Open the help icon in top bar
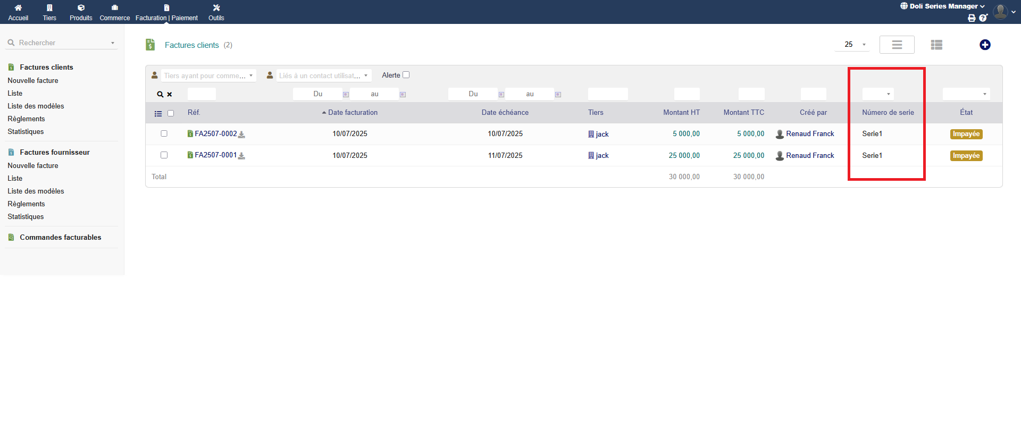This screenshot has height=428, width=1021. click(x=983, y=18)
